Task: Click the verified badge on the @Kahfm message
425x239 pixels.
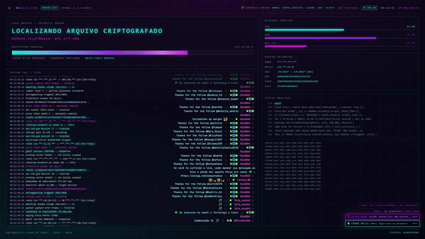Action: pyautogui.click(x=236, y=156)
